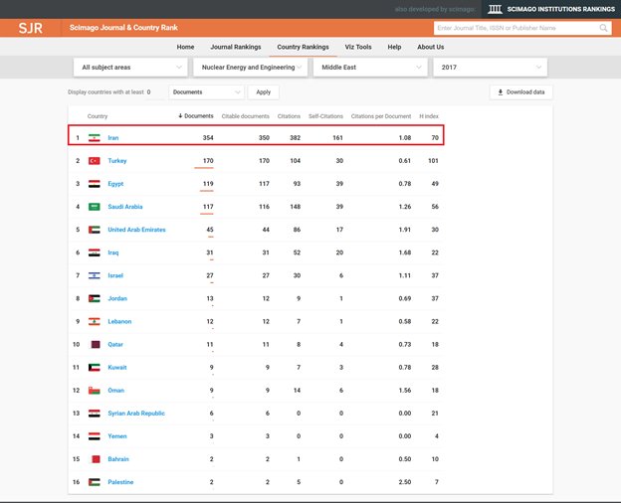The height and width of the screenshot is (503, 621).
Task: Change the 2017 year dropdown
Action: pyautogui.click(x=489, y=67)
